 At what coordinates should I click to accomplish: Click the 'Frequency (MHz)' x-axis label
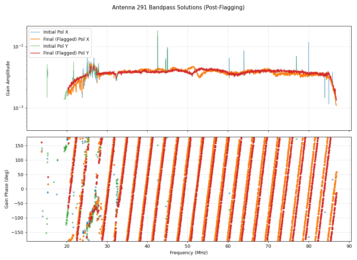[x=189, y=253]
